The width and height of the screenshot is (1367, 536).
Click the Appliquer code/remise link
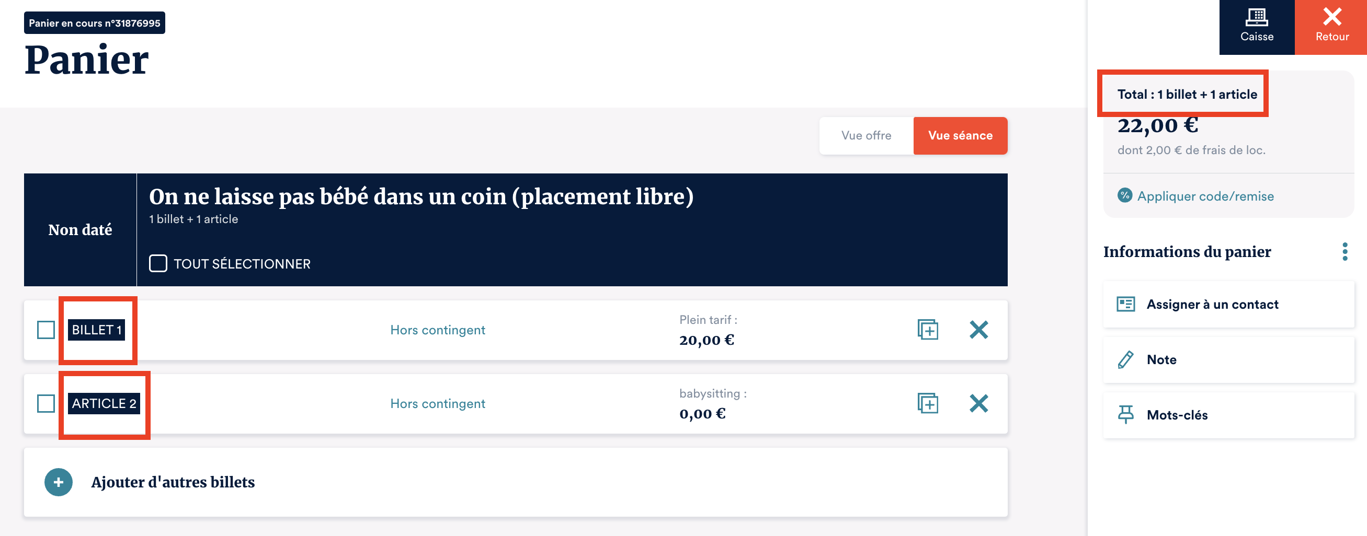click(1204, 196)
